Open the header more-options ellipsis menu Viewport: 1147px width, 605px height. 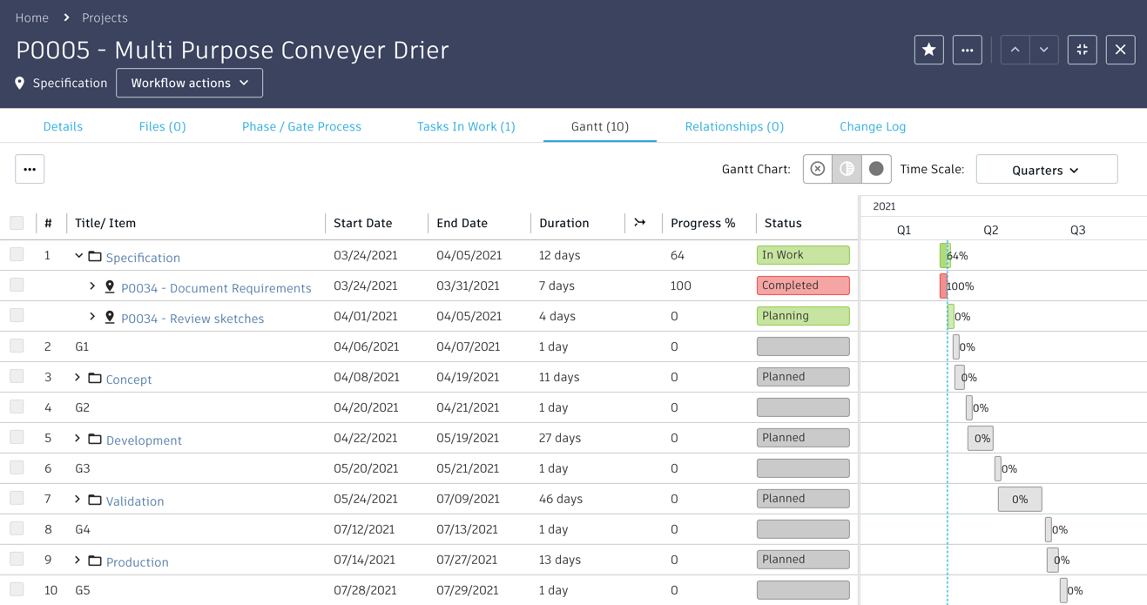point(967,50)
